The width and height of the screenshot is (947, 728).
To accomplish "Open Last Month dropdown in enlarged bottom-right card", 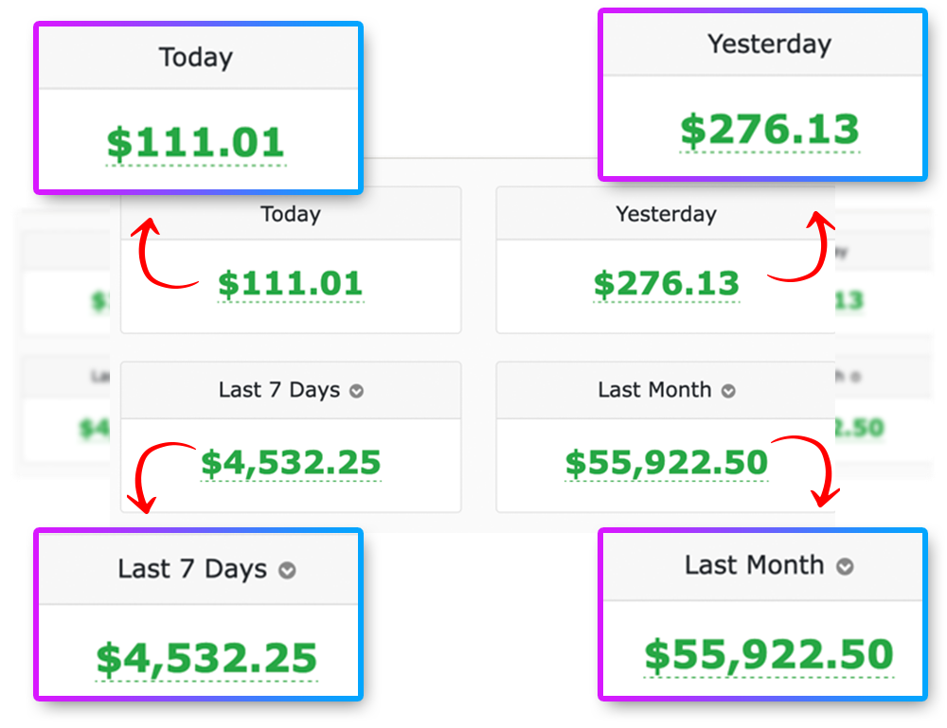I will click(845, 567).
